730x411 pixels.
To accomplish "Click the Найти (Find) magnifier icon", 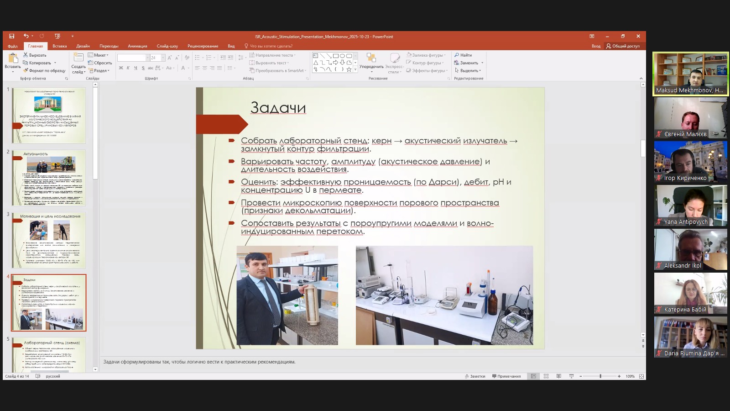I will click(x=457, y=55).
